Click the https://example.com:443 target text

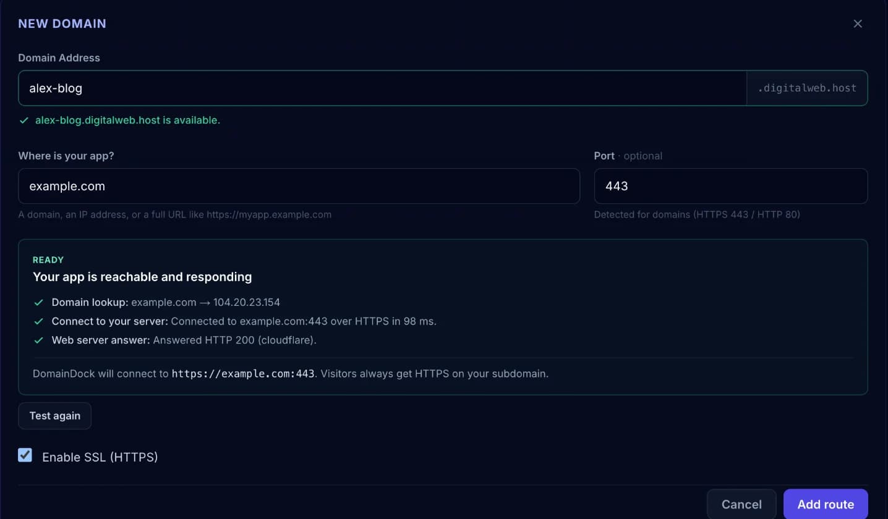[243, 374]
